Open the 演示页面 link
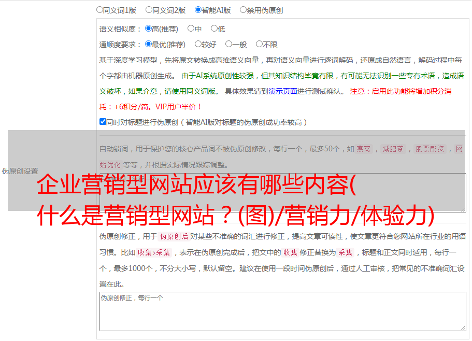Screen dimensions: 472x341 click(283, 91)
